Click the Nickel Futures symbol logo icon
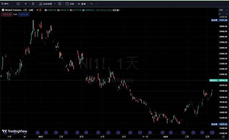Image resolution: width=229 pixels, height=140 pixels. [3, 10]
